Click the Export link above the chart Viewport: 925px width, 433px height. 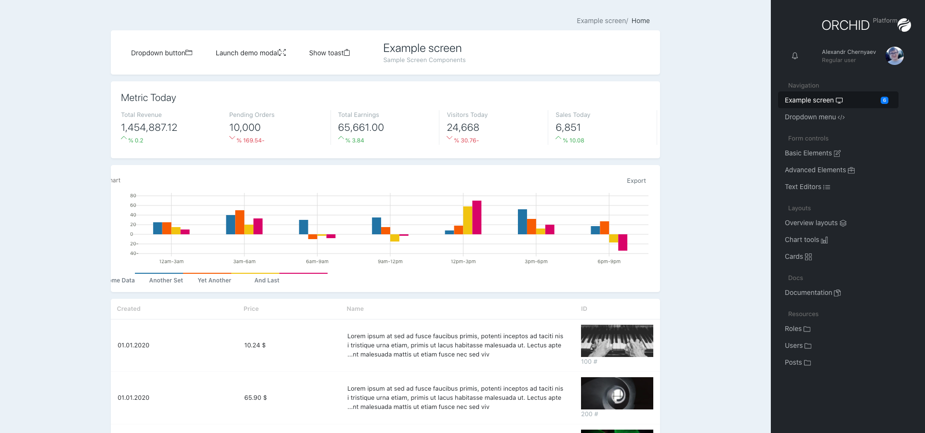(636, 180)
